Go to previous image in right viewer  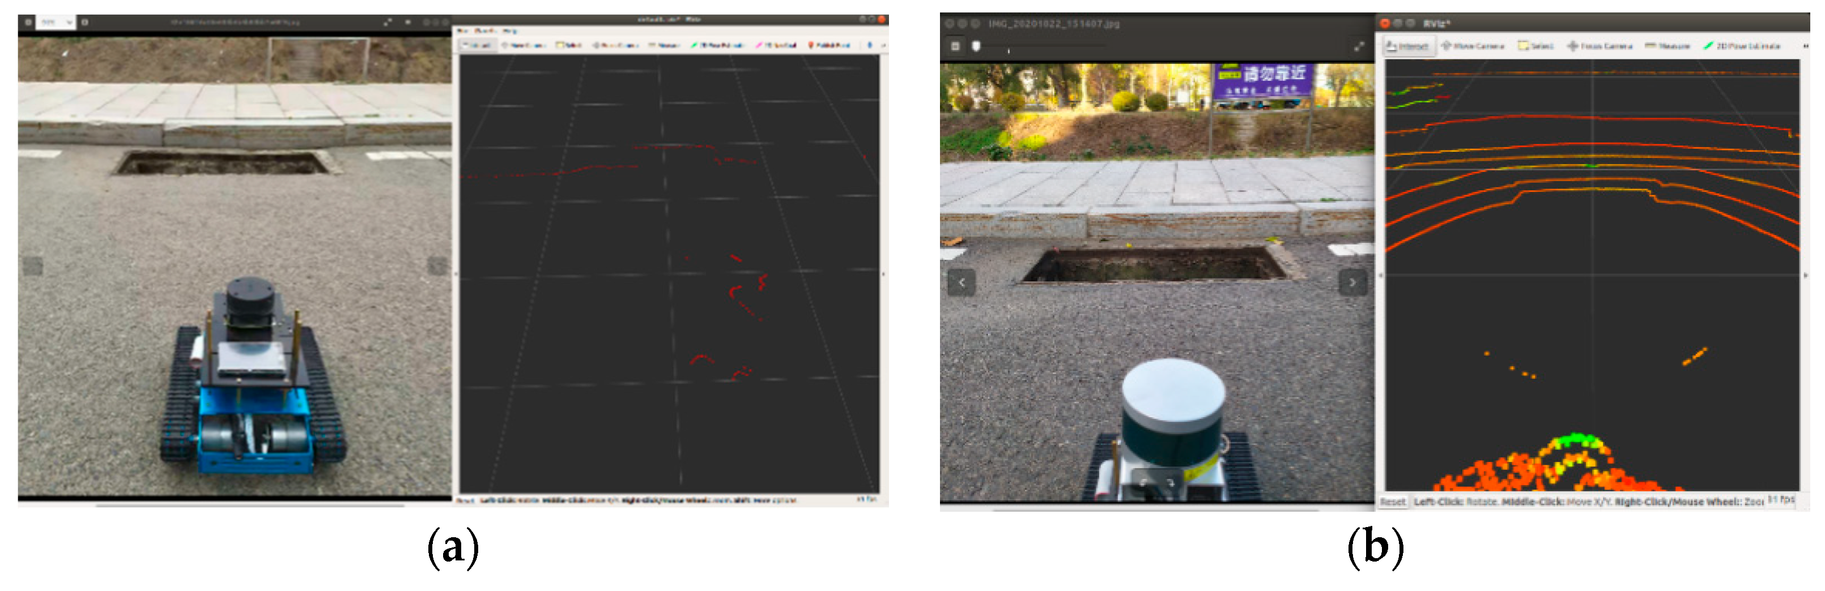962,282
